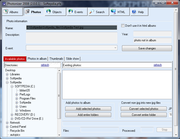Click Convert selected photos button

pos(144,109)
